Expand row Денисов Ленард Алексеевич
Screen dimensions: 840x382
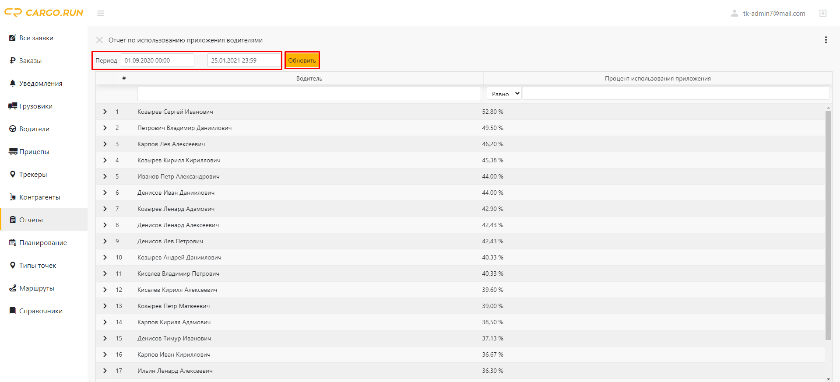tap(105, 225)
